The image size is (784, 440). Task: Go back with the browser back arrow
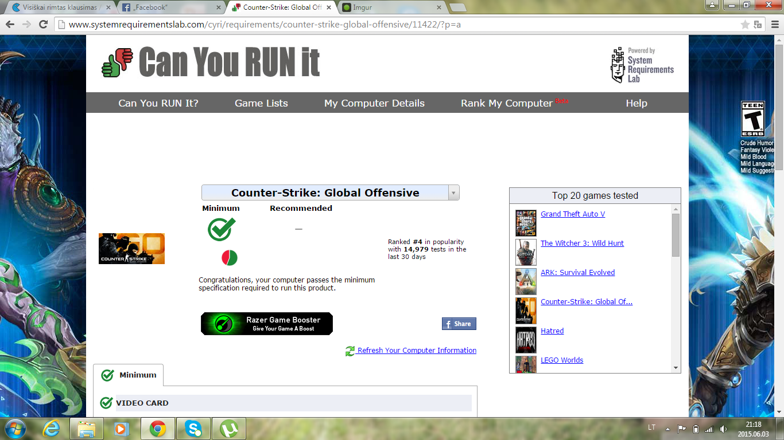point(10,25)
